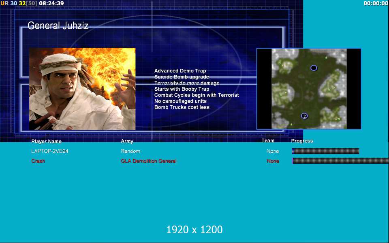Screen dimensions: 389x243
Task: Click the '[50]' value in the overlay
Action: 32,3
